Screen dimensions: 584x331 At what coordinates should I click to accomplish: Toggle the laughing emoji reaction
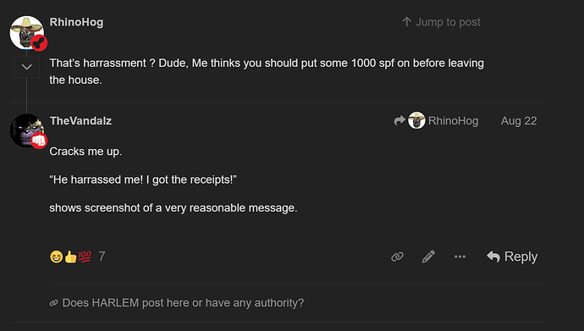point(56,257)
